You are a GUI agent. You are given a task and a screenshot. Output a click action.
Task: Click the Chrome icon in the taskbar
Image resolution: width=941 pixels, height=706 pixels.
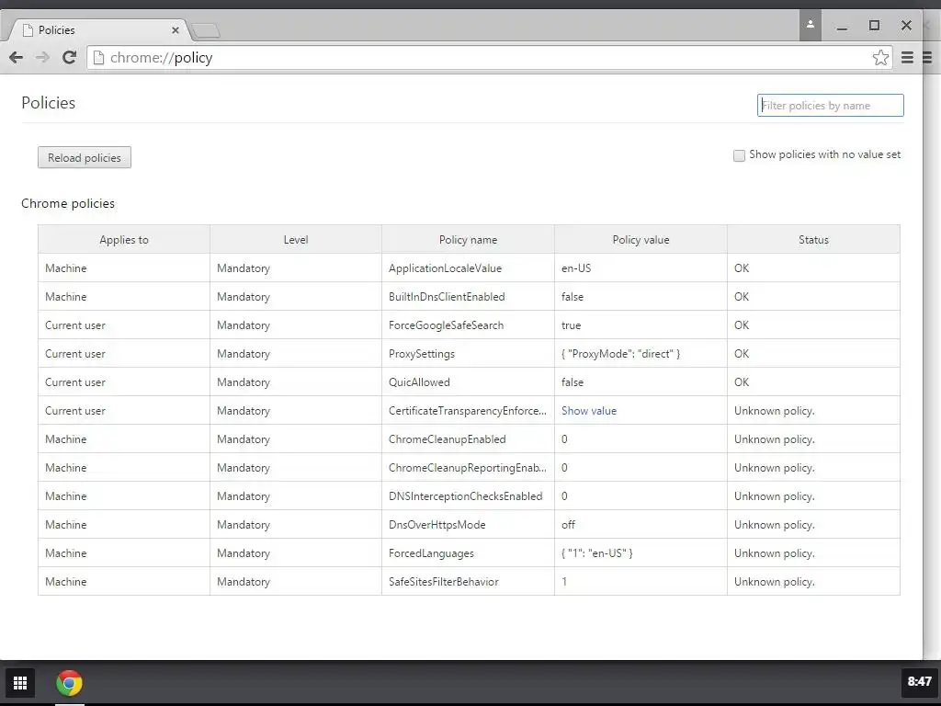(x=70, y=683)
